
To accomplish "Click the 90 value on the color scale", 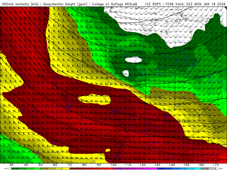I will point(99,165).
